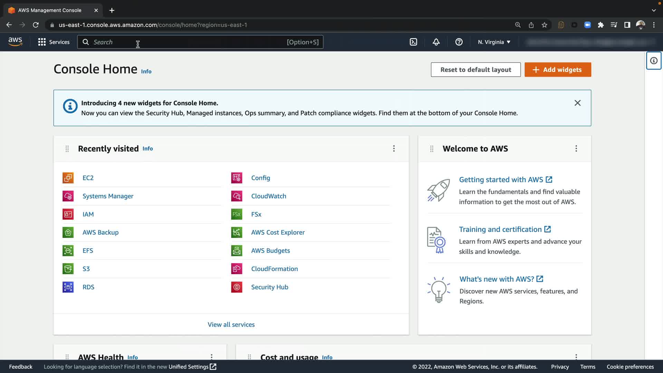The height and width of the screenshot is (373, 663).
Task: Select the AWS Management Console browser tab
Action: pos(50,10)
